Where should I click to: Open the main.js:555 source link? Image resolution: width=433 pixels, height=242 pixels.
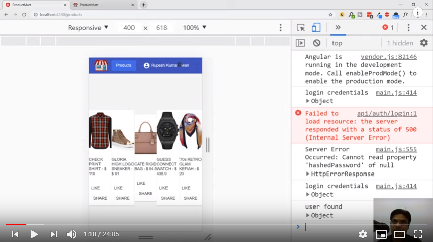click(396, 149)
